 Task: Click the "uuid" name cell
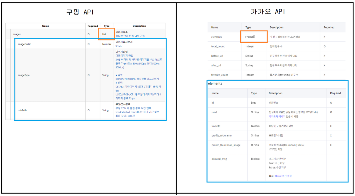point(214,112)
